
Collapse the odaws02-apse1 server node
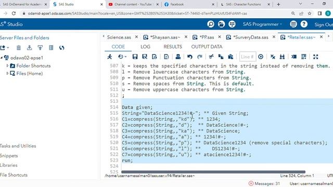[2, 58]
